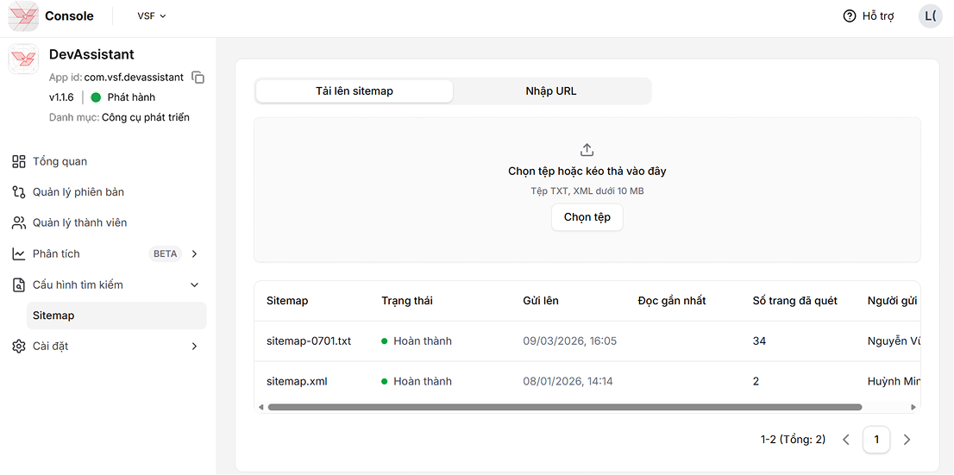Click the Công cụ phát triển category text

pos(146,117)
